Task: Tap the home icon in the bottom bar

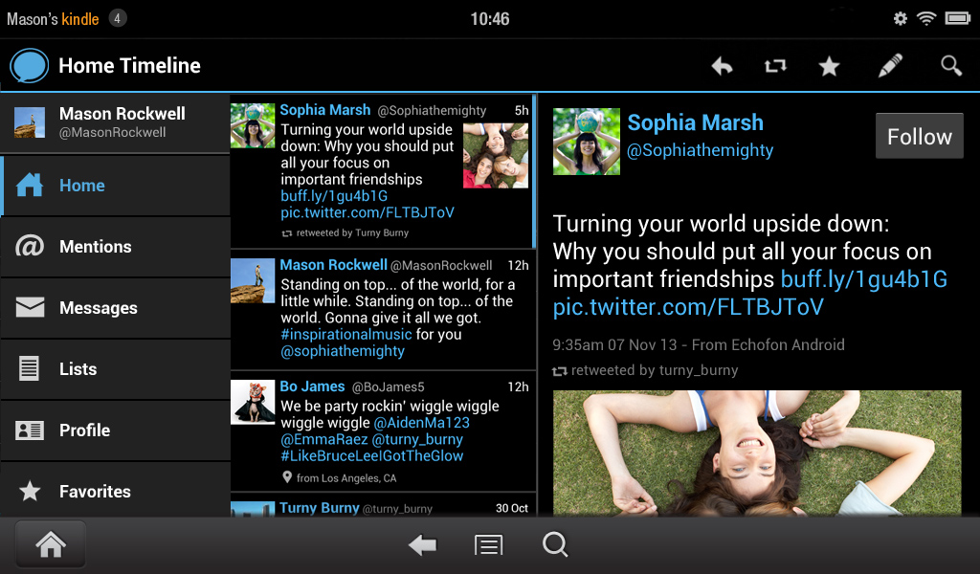Action: pyautogui.click(x=50, y=543)
